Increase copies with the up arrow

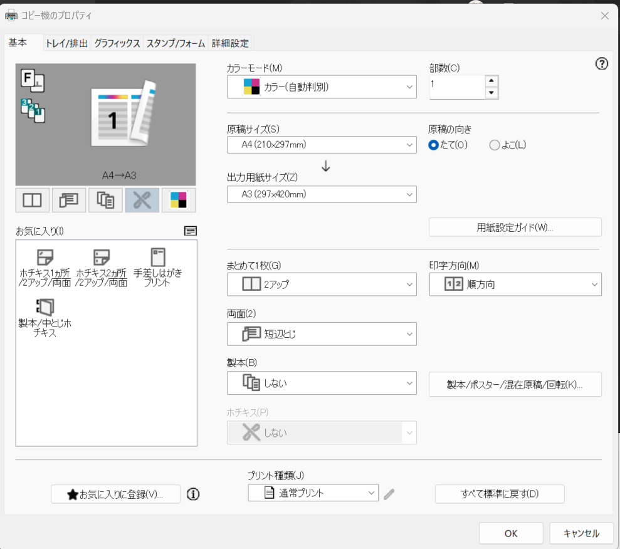click(491, 81)
